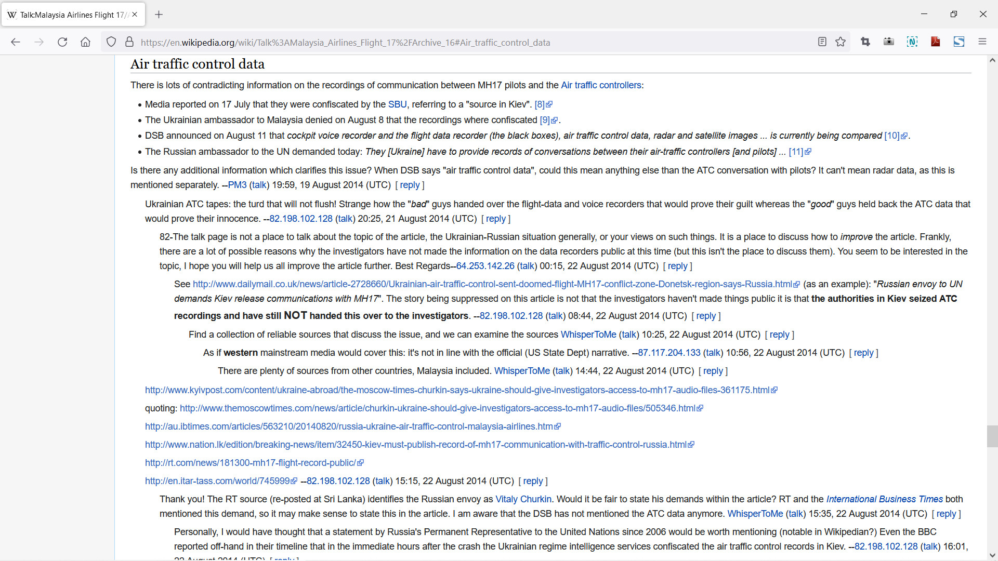Bookmark this page with star icon

(x=841, y=42)
